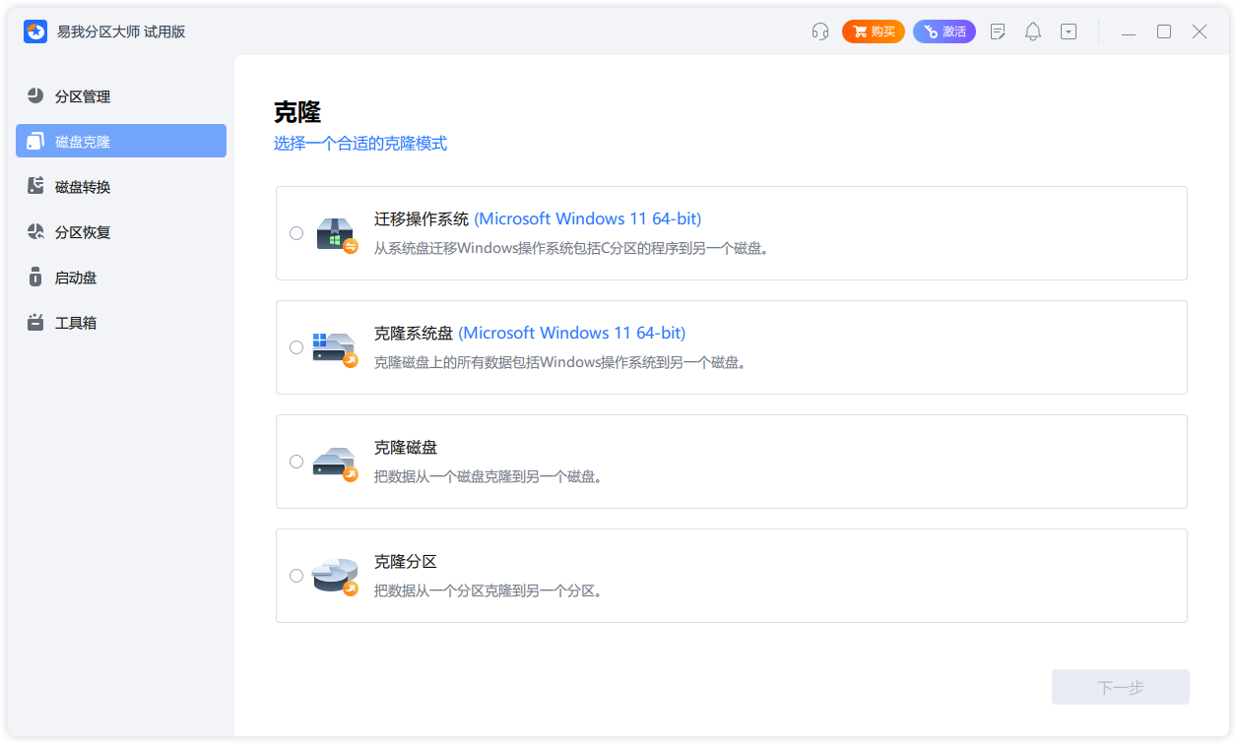Click the 分区管理 pie chart icon
1237x744 pixels.
click(x=36, y=95)
